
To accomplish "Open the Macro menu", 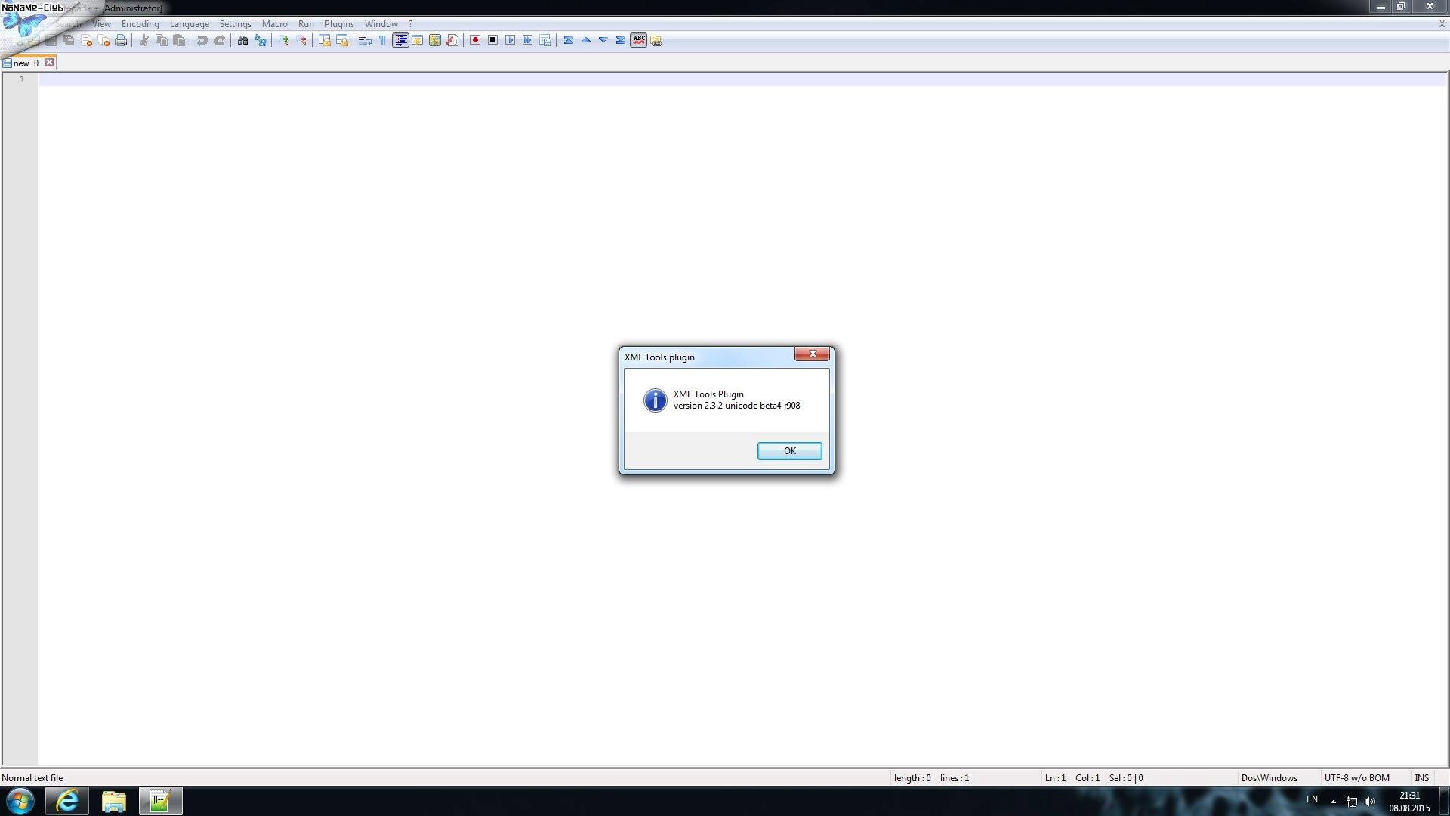I will pyautogui.click(x=274, y=24).
